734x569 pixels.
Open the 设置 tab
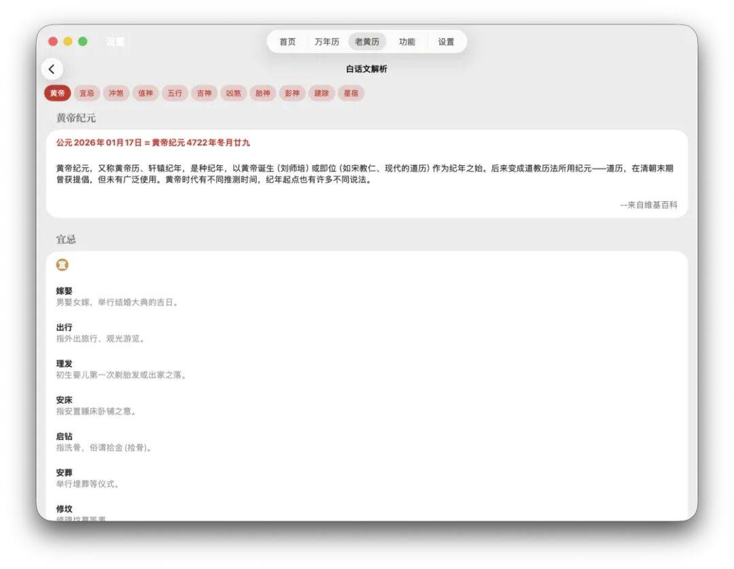(445, 41)
